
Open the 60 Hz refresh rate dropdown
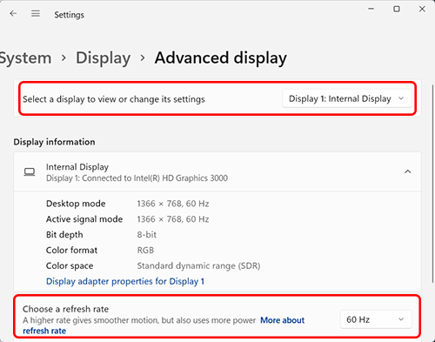[x=376, y=319]
